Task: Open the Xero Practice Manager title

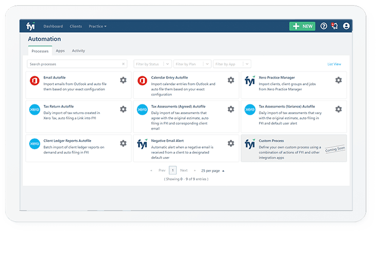Action: pyautogui.click(x=276, y=78)
